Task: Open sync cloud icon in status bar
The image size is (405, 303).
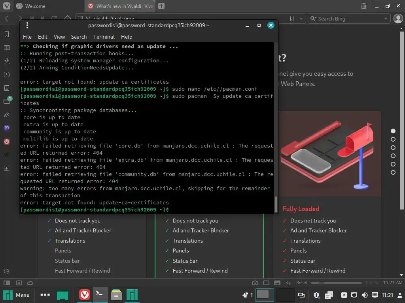Action: tap(30, 283)
